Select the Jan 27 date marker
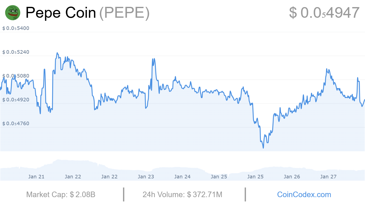The height and width of the screenshot is (206, 365). (328, 177)
